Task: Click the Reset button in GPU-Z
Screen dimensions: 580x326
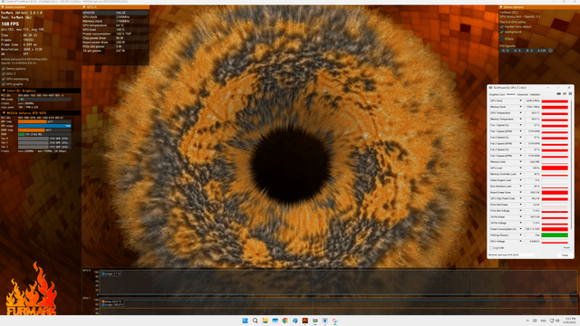Action: coord(566,247)
